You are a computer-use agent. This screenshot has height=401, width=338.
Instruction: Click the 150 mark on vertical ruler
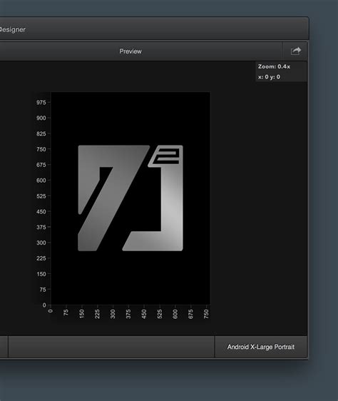click(41, 274)
